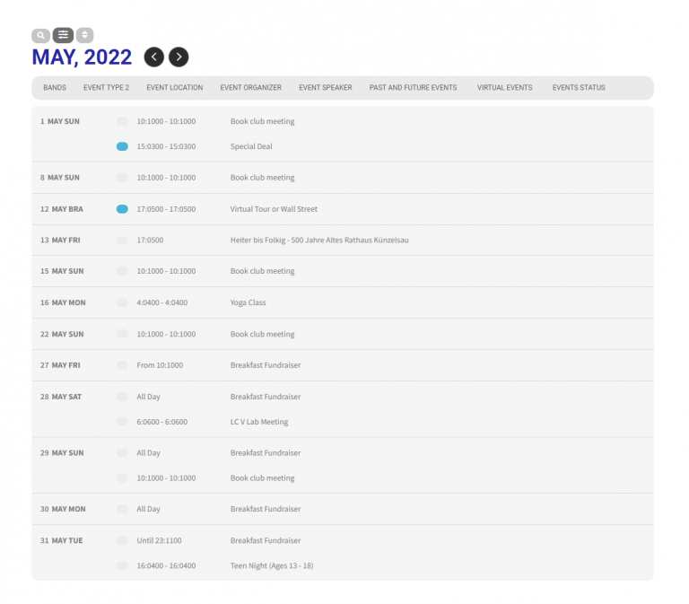Click the blue marker beside Virtual Tour

click(x=122, y=209)
